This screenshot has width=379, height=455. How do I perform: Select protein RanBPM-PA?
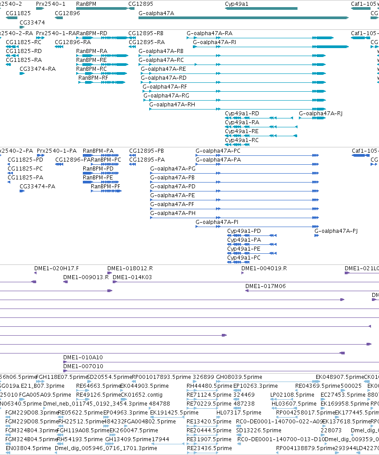tap(98, 151)
